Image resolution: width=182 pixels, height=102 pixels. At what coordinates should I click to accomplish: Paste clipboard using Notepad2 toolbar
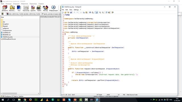coord(86,12)
